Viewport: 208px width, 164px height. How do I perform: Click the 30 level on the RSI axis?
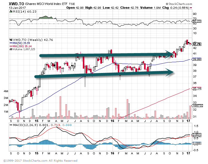[195, 28]
